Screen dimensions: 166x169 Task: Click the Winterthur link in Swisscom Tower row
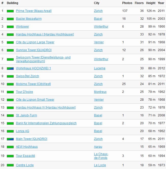tap(101, 59)
